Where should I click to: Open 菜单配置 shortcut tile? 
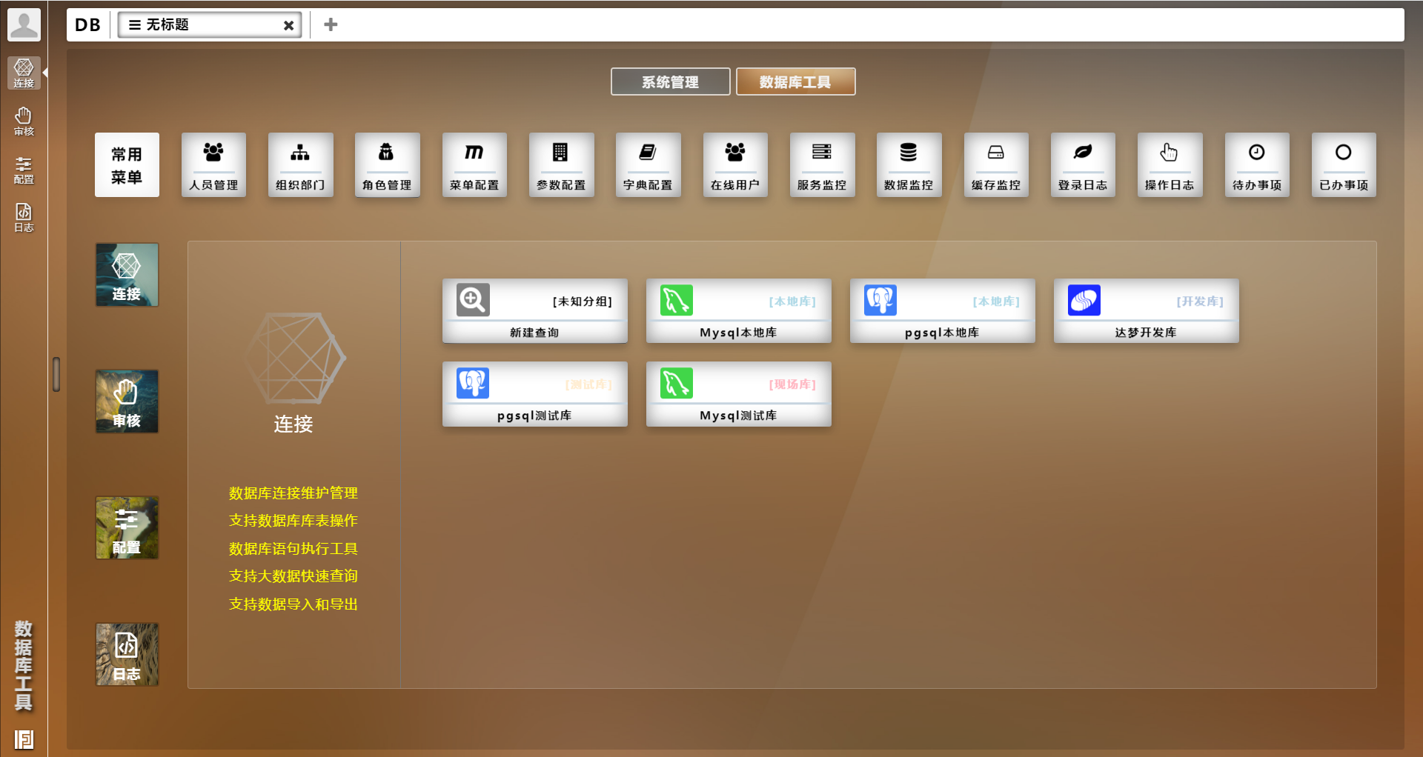(x=474, y=164)
